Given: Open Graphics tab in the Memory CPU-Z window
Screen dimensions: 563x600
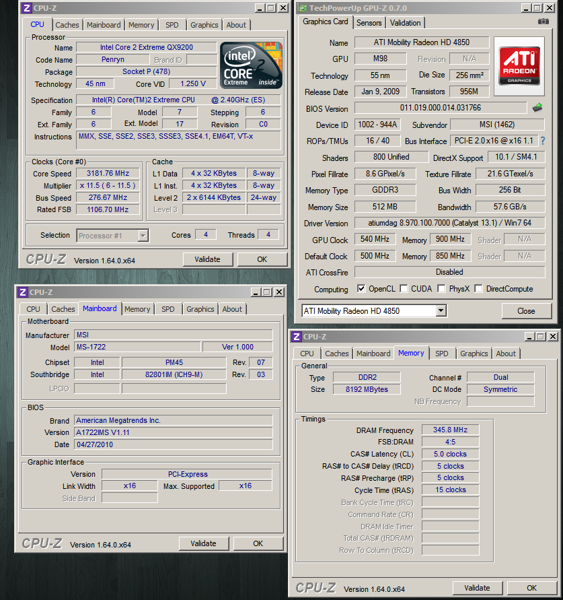Looking at the screenshot, I should 474,354.
